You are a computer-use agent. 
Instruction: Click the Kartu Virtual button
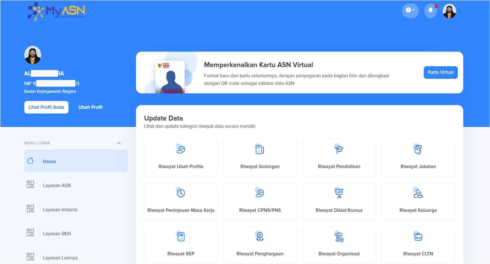440,72
